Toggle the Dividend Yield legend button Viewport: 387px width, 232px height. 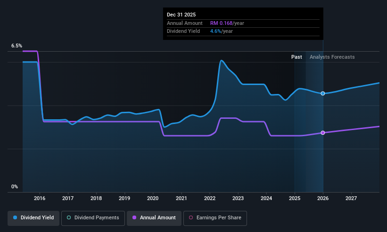pyautogui.click(x=33, y=218)
